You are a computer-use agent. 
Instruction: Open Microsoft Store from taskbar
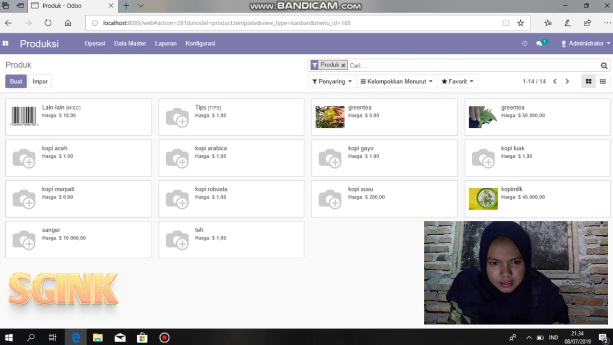click(142, 337)
